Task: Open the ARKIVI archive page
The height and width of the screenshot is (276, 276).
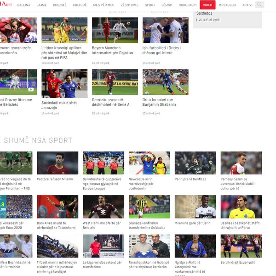Action: [247, 5]
